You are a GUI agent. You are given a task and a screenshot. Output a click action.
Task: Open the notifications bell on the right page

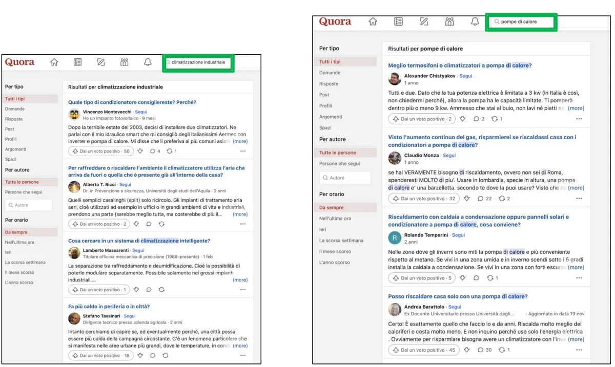(475, 21)
